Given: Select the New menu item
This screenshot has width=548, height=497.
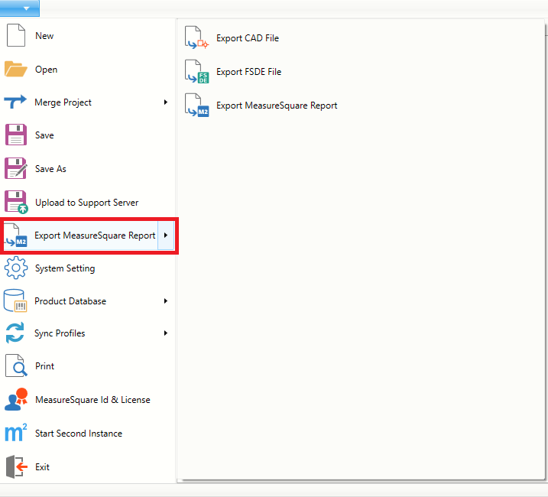Looking at the screenshot, I should tap(44, 36).
